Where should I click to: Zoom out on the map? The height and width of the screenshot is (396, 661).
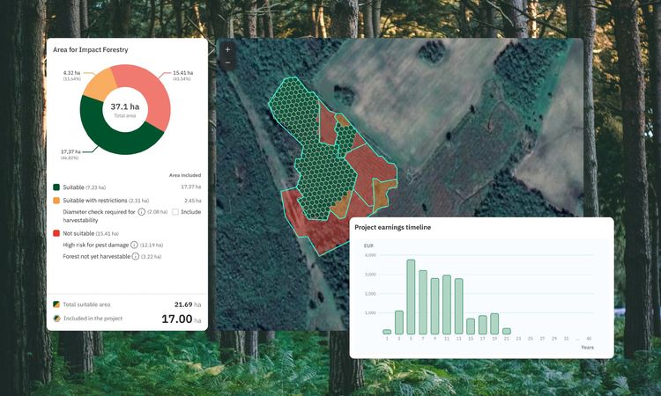point(227,62)
